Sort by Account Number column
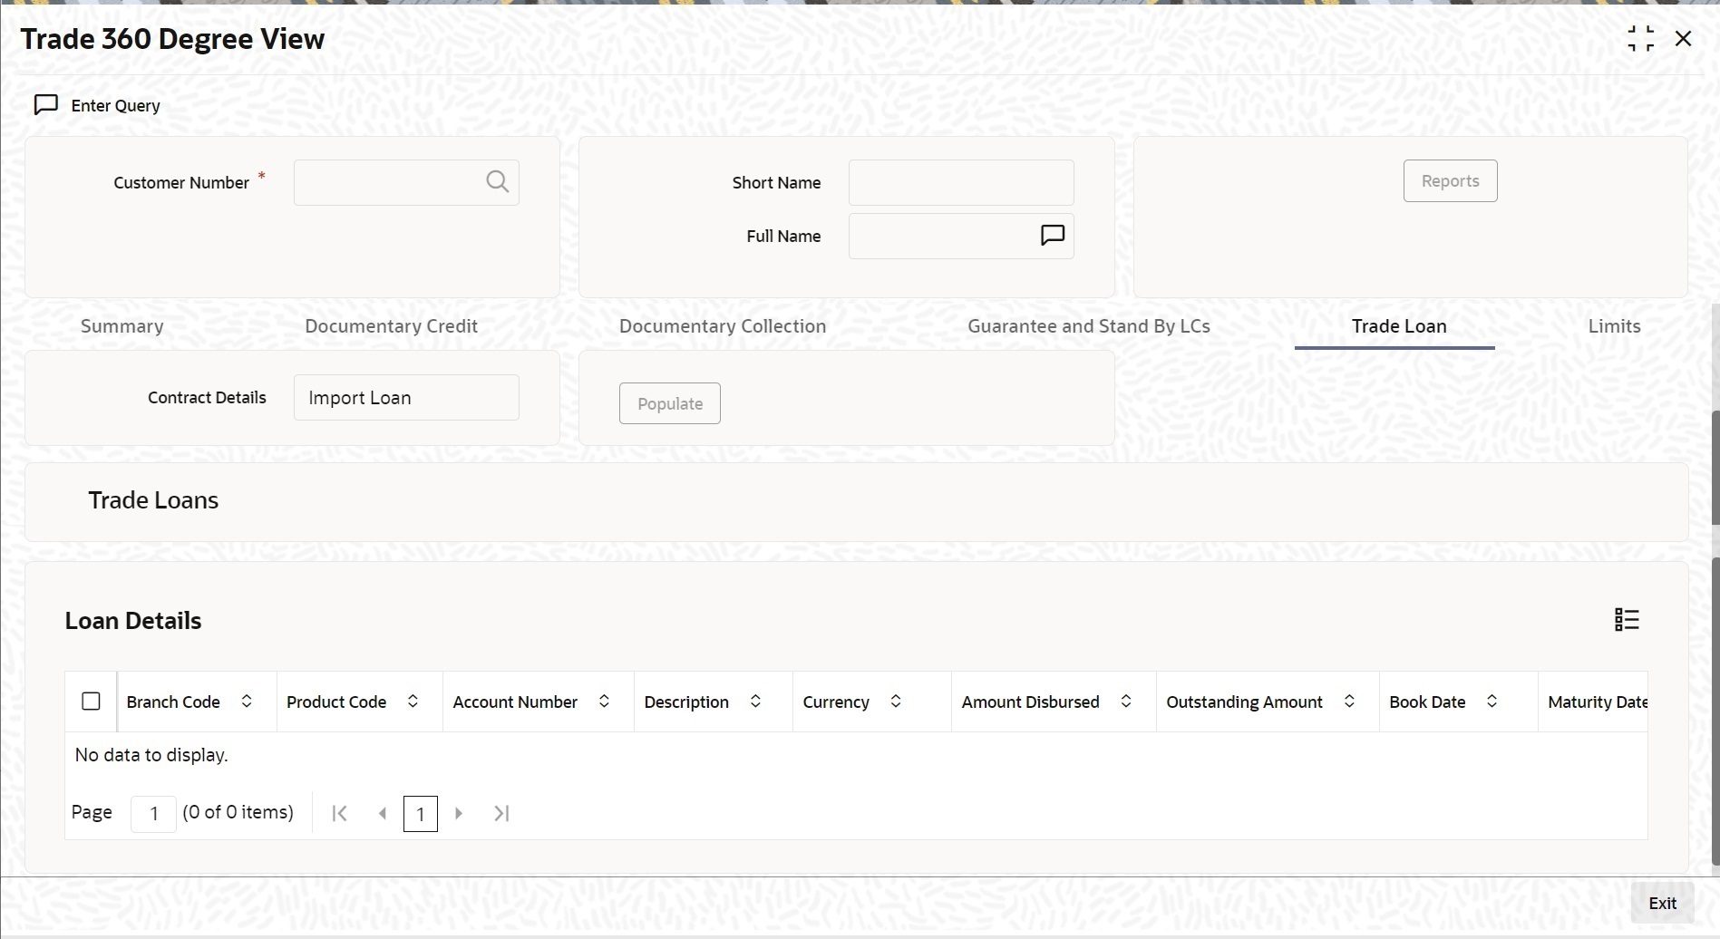Image resolution: width=1720 pixels, height=939 pixels. click(604, 702)
